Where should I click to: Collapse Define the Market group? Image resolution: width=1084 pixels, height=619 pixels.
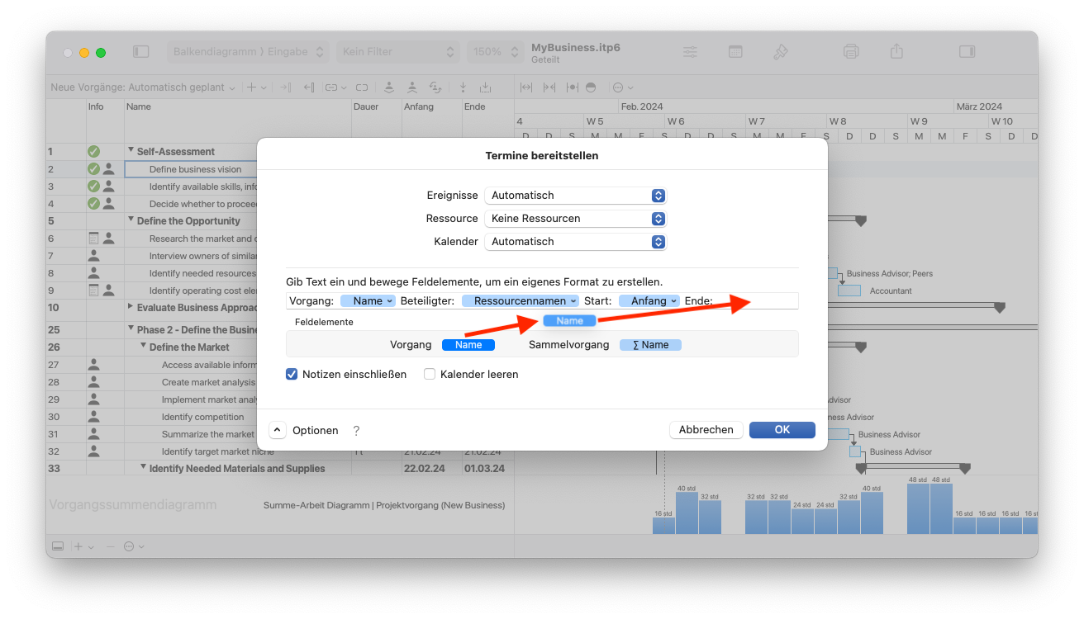(143, 347)
